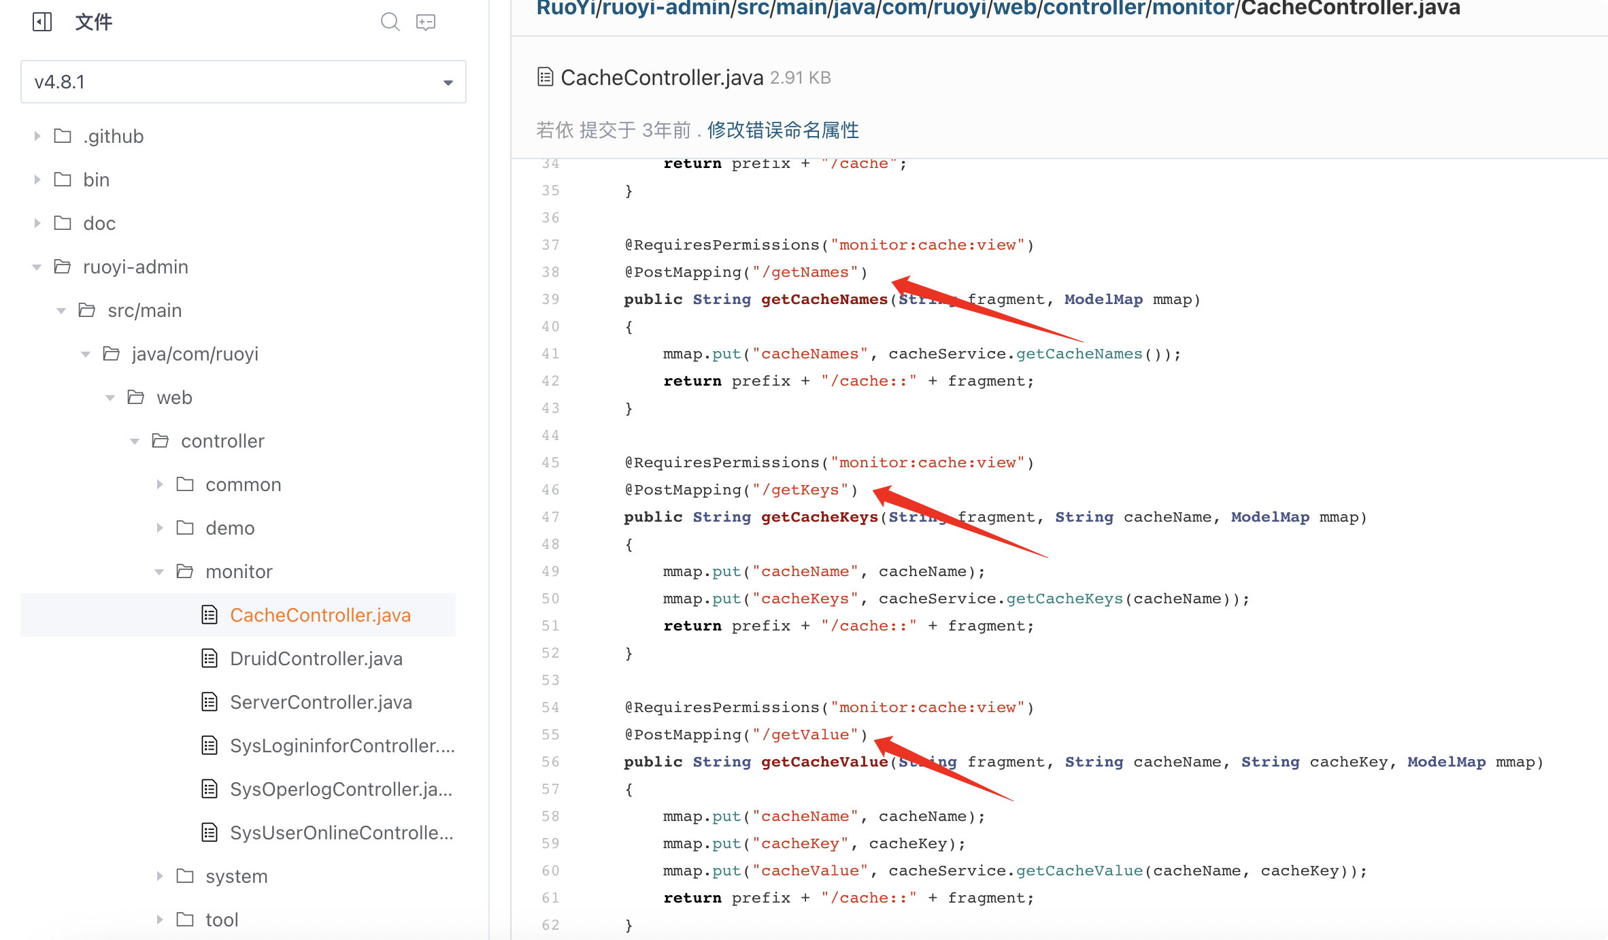Click the ServerController.java file icon
1608x940 pixels.
tap(210, 702)
